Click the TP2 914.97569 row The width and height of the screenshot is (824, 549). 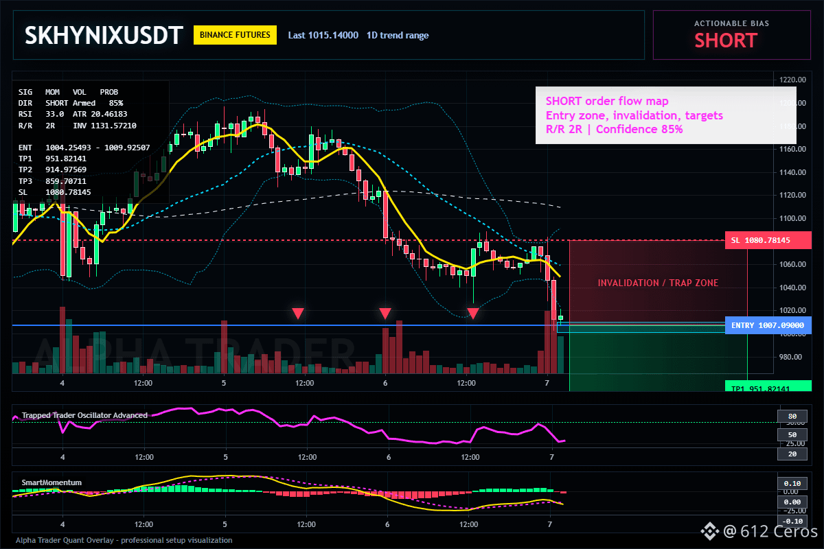click(x=53, y=170)
